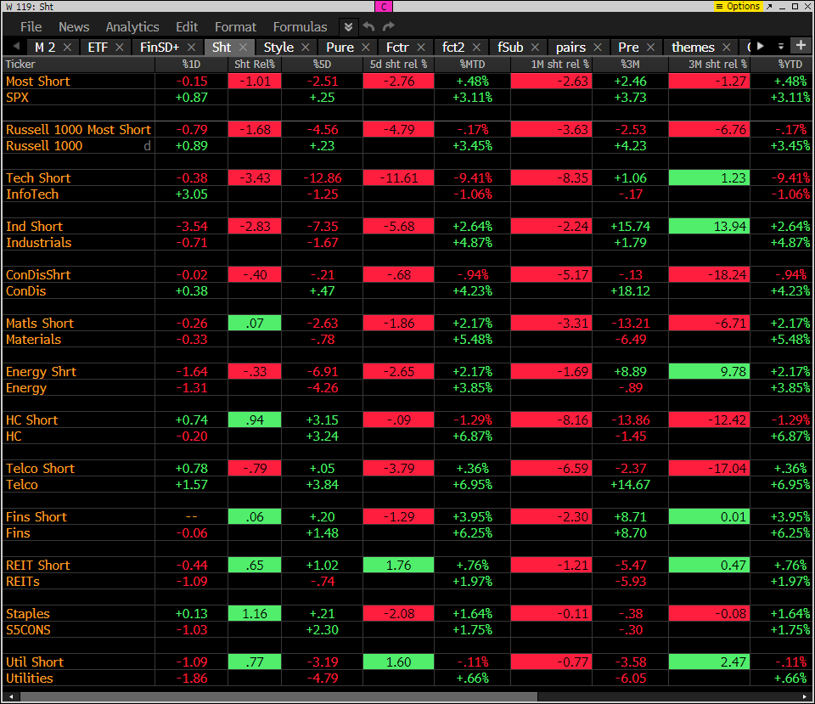815x704 pixels.
Task: Open the yellow Options button
Action: pyautogui.click(x=738, y=6)
